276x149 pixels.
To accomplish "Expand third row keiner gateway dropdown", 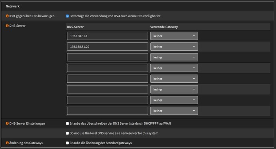I will pos(174,57).
